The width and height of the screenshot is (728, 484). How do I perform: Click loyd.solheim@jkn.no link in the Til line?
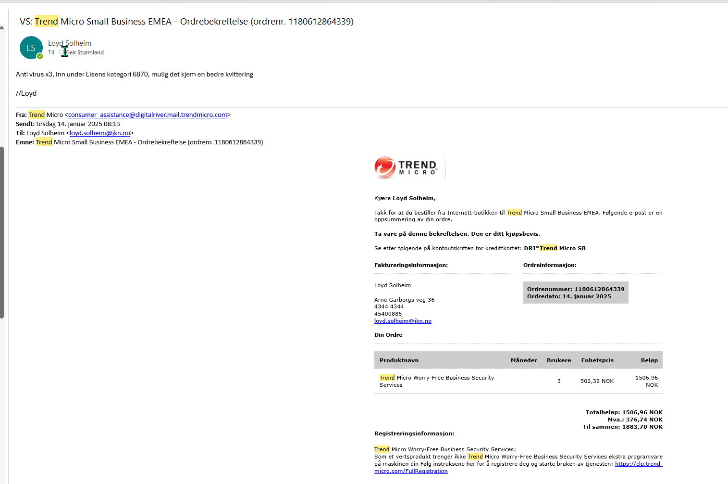click(100, 133)
